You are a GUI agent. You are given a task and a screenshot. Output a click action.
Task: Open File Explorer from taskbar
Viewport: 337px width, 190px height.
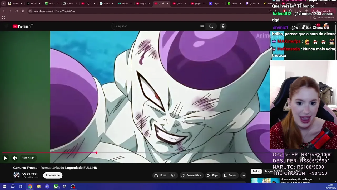pyautogui.click(x=38, y=187)
